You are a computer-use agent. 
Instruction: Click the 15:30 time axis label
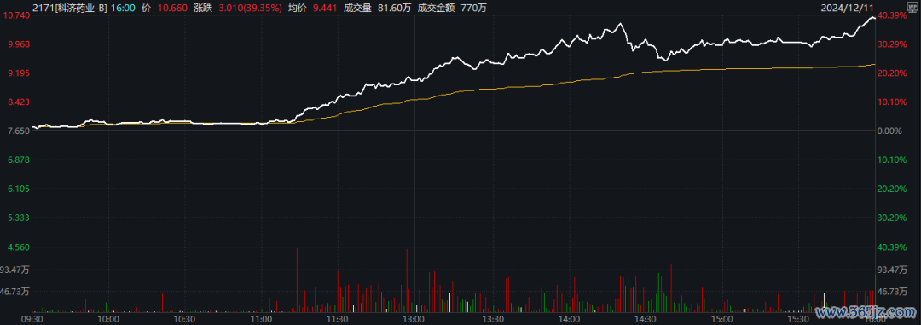coord(798,318)
